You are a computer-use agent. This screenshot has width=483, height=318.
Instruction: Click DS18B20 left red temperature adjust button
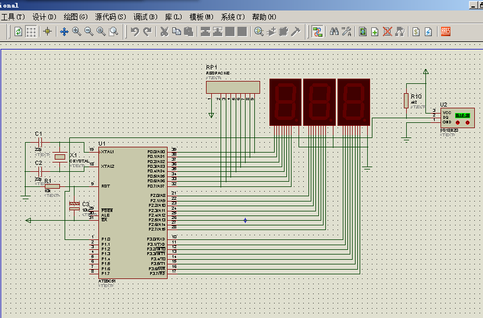coord(458,123)
